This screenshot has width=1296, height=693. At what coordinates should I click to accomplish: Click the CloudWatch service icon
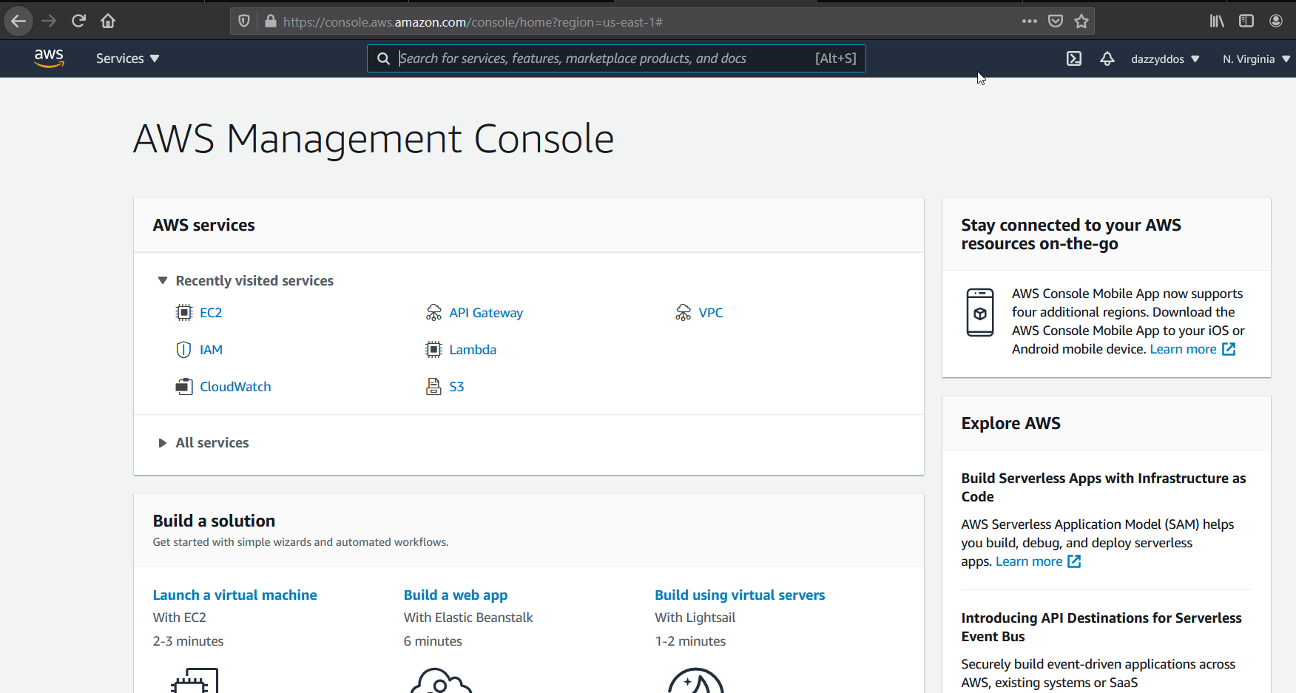[183, 387]
